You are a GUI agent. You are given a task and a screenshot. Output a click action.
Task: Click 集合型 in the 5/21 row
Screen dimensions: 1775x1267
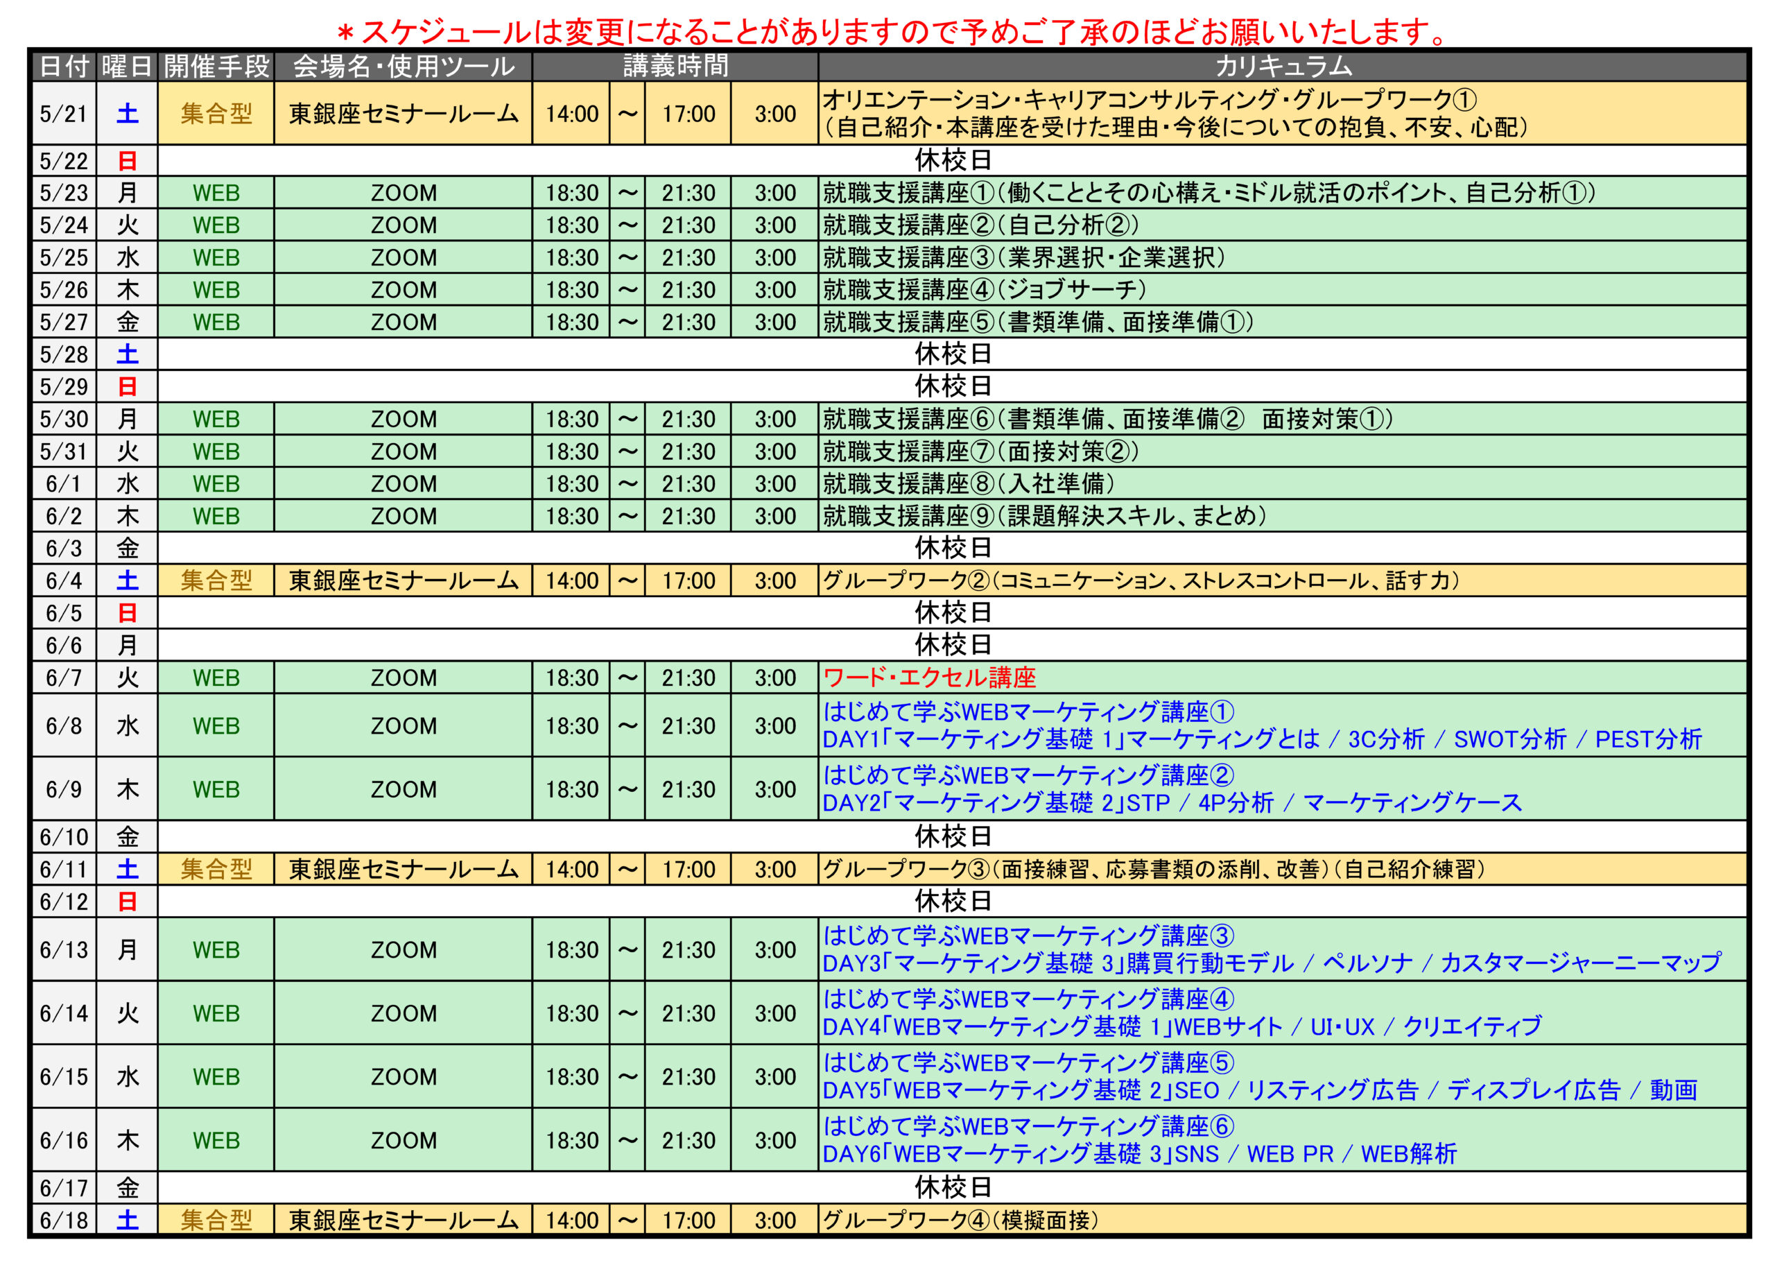(x=216, y=114)
